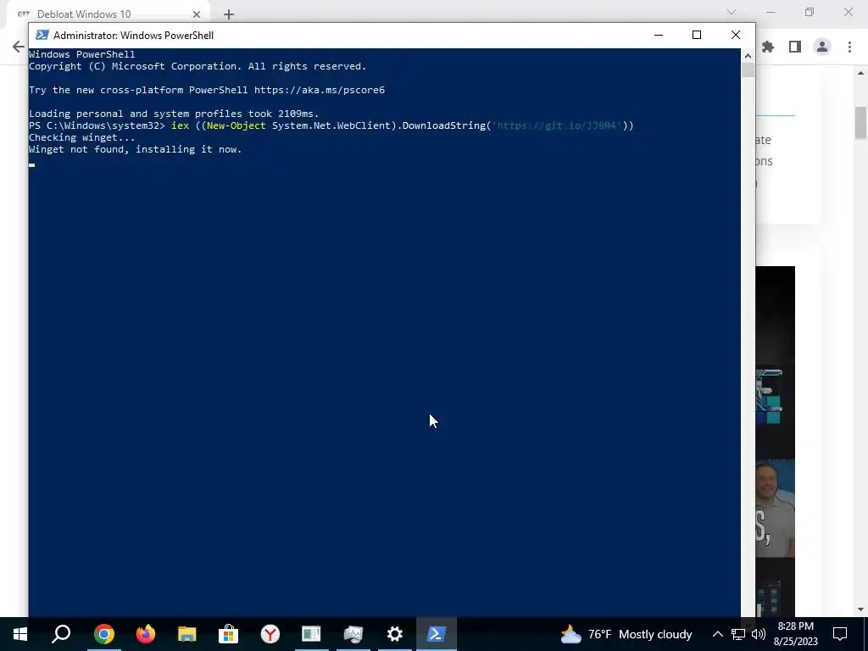The height and width of the screenshot is (651, 868).
Task: Launch Firefox from taskbar
Action: (146, 634)
